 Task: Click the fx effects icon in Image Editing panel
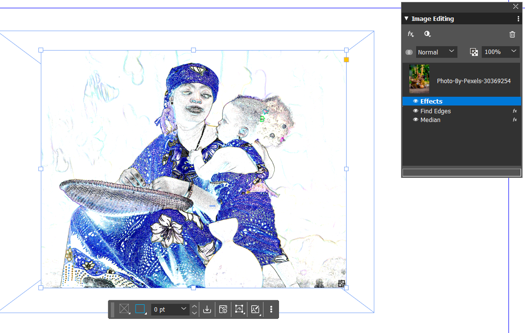[411, 34]
